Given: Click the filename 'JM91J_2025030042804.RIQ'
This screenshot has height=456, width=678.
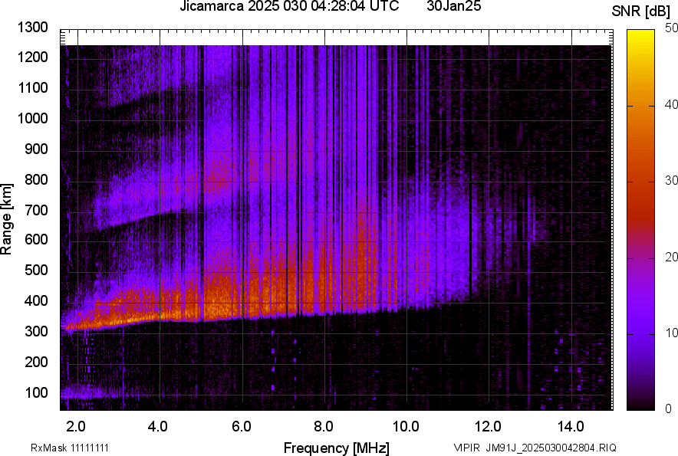Looking at the screenshot, I should [x=551, y=448].
